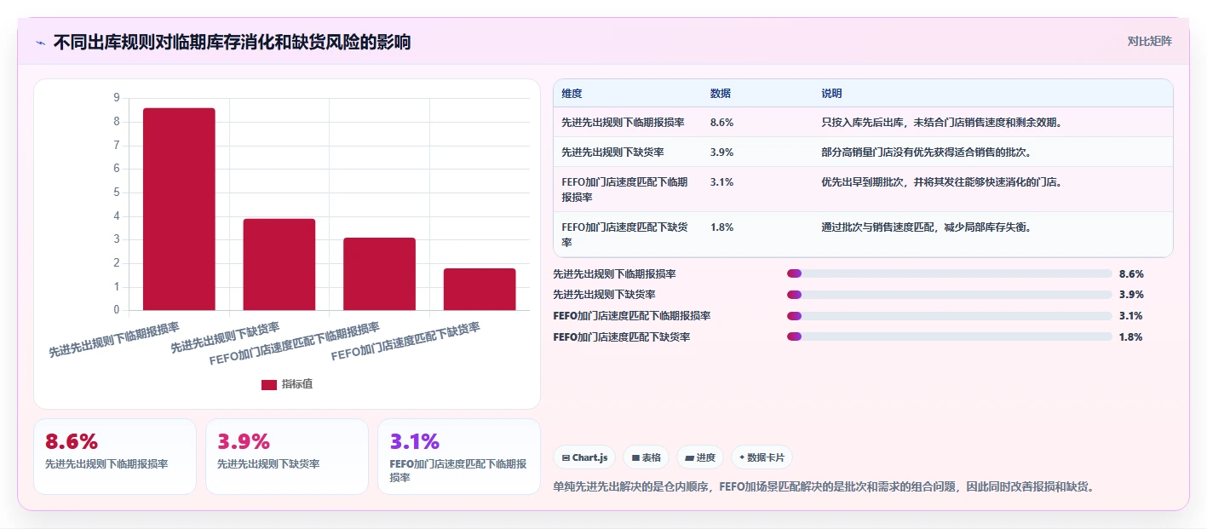This screenshot has width=1207, height=529.
Task: Click the 数据卡片 tag
Action: [x=762, y=457]
